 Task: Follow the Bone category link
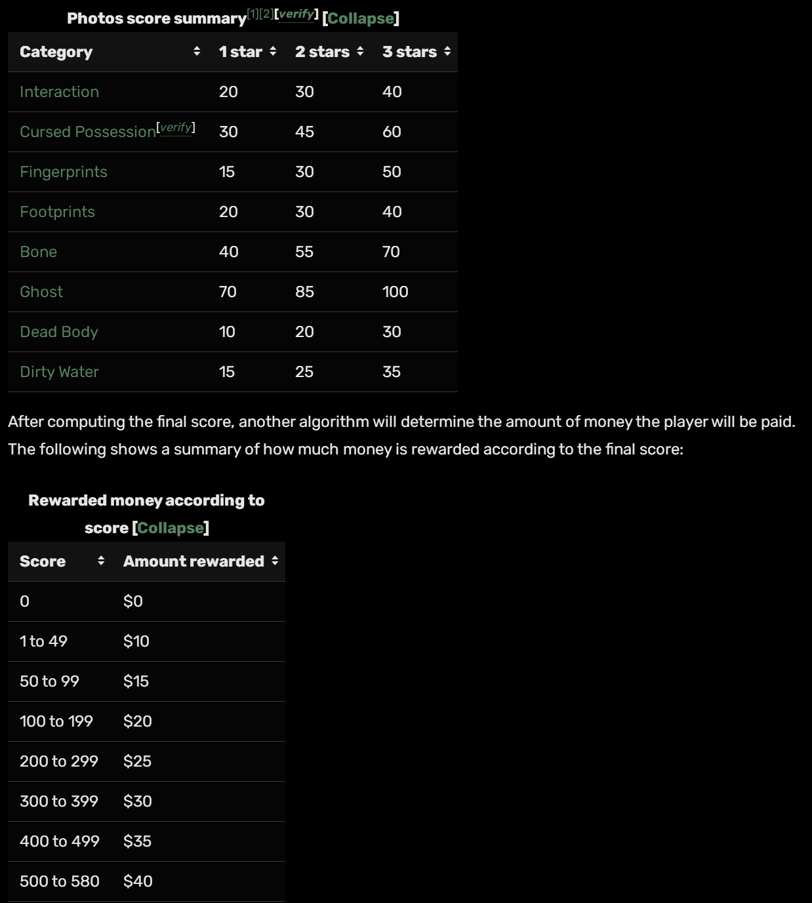point(38,252)
